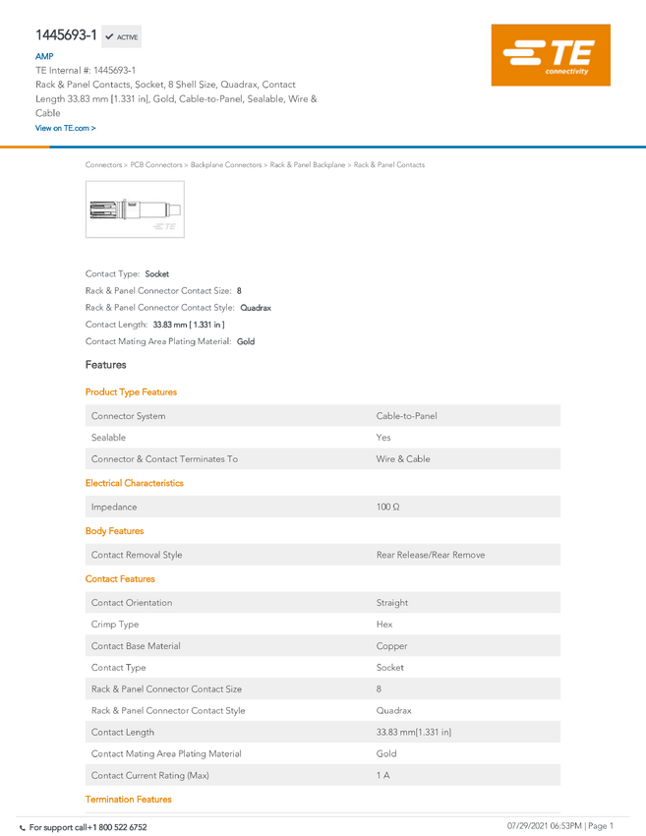Open the Rack & Panel Contacts breadcrumb
The width and height of the screenshot is (646, 836).
pyautogui.click(x=389, y=165)
